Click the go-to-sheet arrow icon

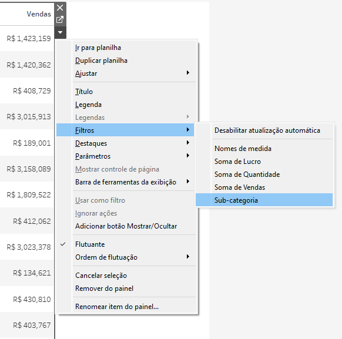click(x=60, y=19)
